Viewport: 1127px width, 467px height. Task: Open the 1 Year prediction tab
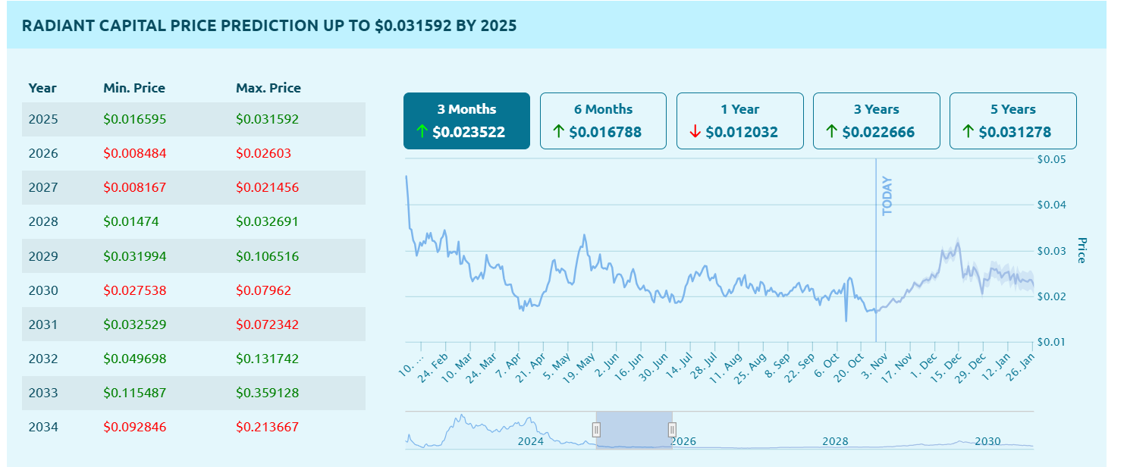click(x=739, y=121)
